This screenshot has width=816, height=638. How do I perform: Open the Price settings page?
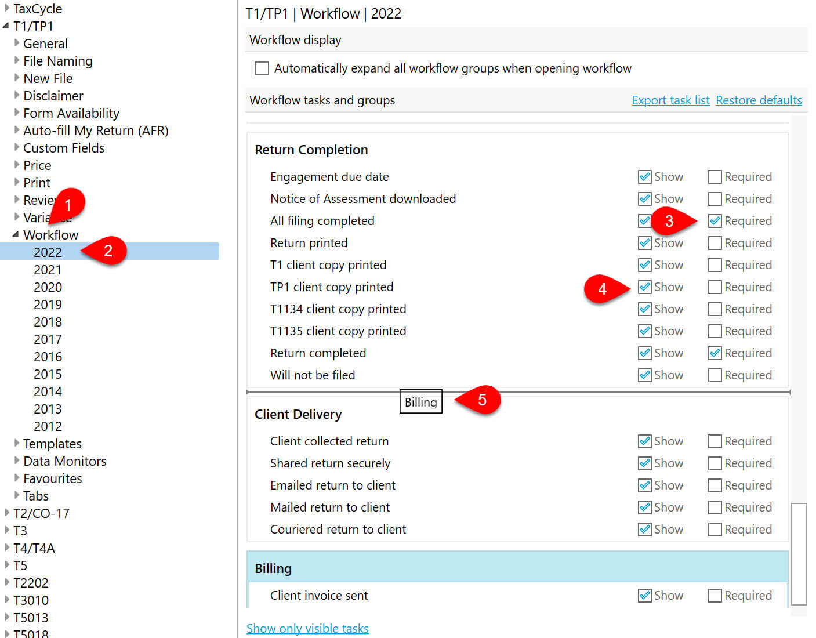tap(37, 165)
